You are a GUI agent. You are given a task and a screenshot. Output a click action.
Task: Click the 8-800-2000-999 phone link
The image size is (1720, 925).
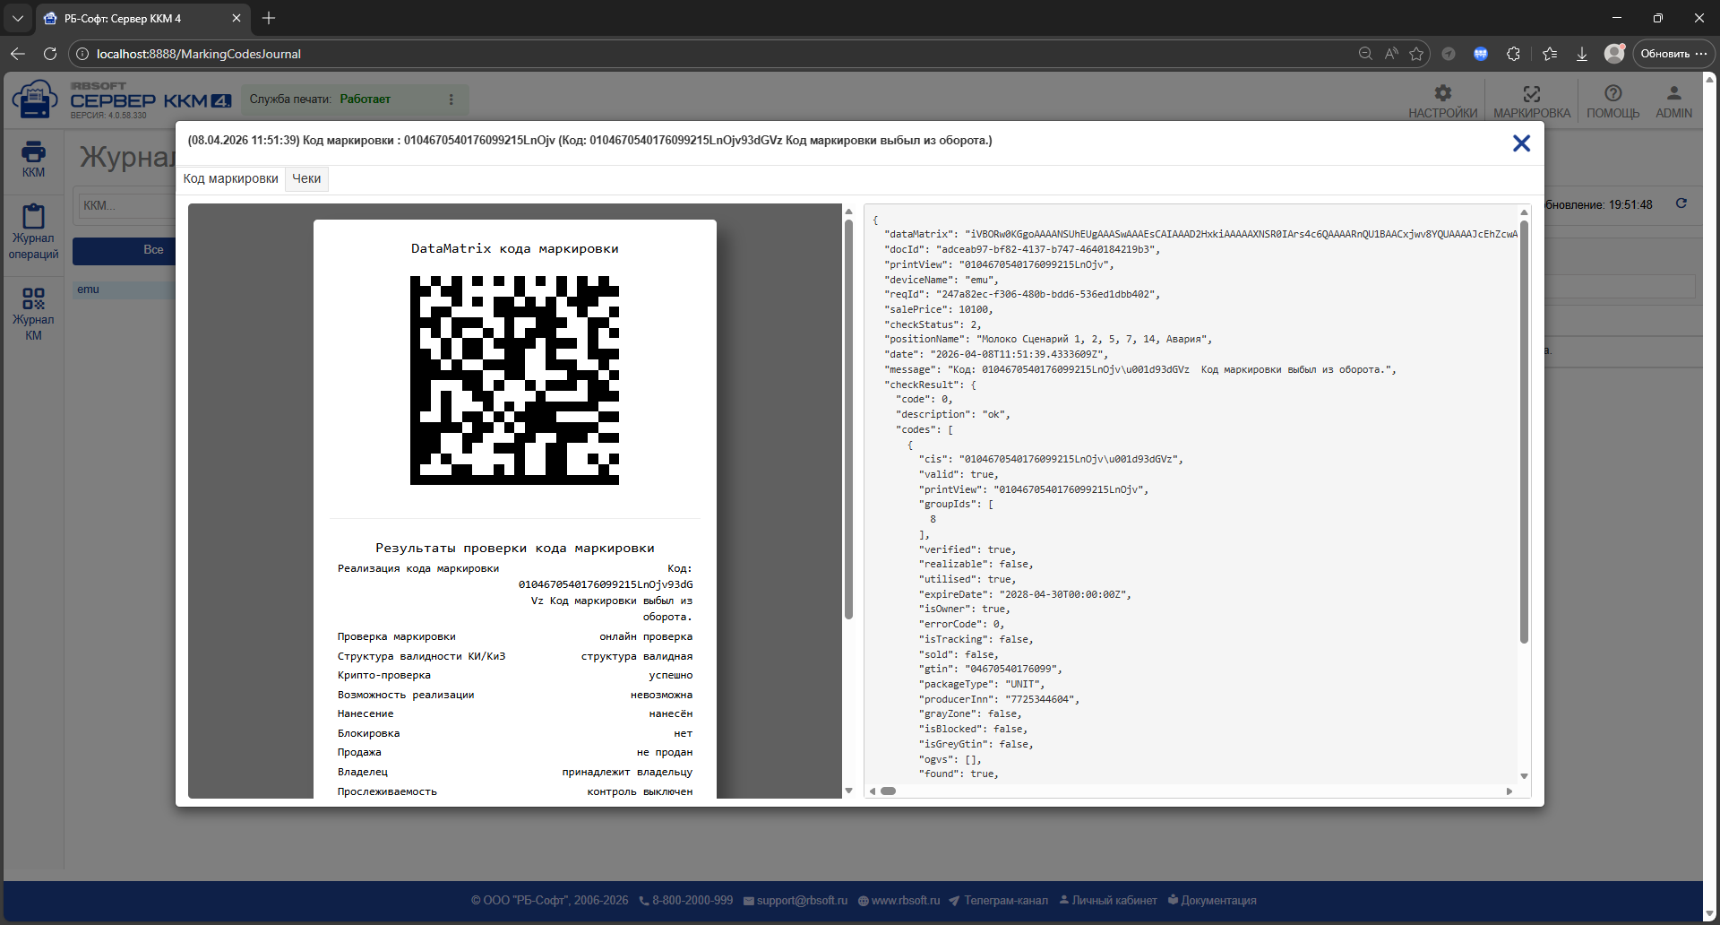point(686,900)
